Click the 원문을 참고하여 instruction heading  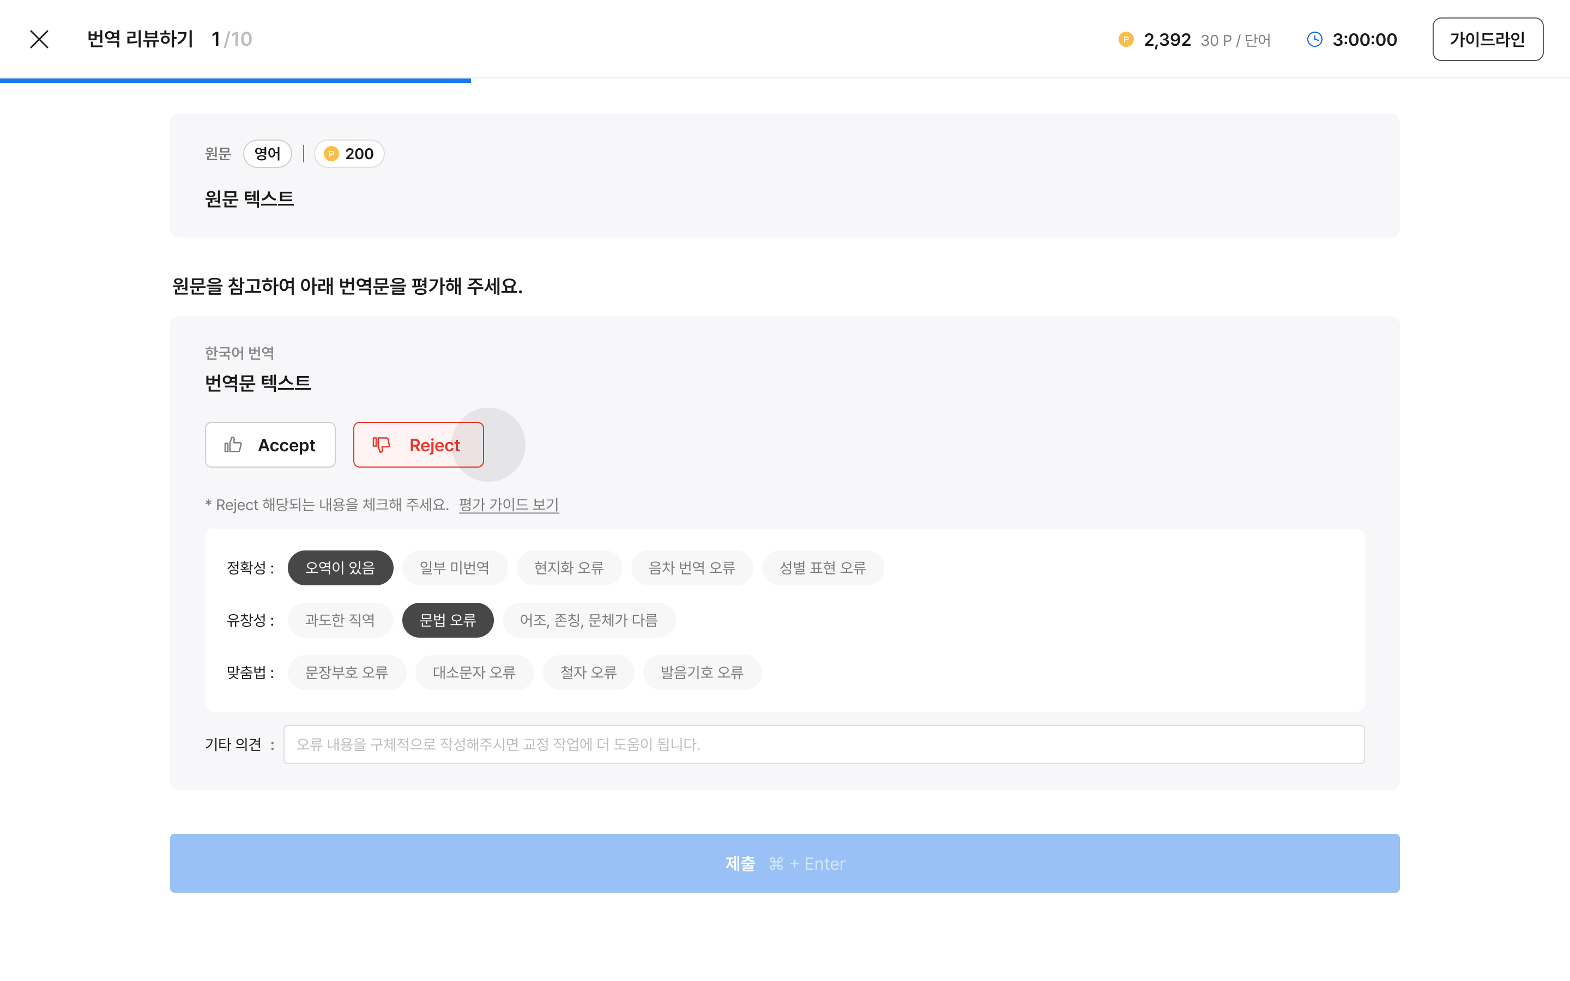coord(347,286)
